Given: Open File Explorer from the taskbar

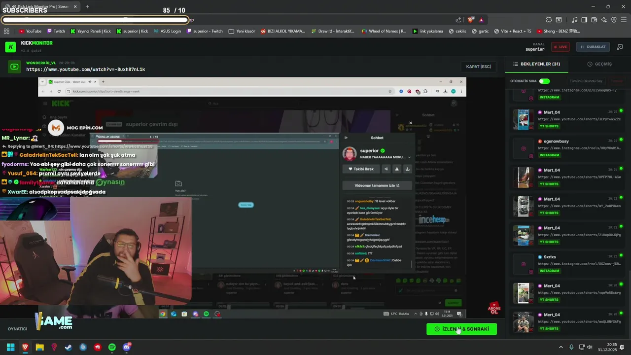Looking at the screenshot, I should (x=39, y=347).
